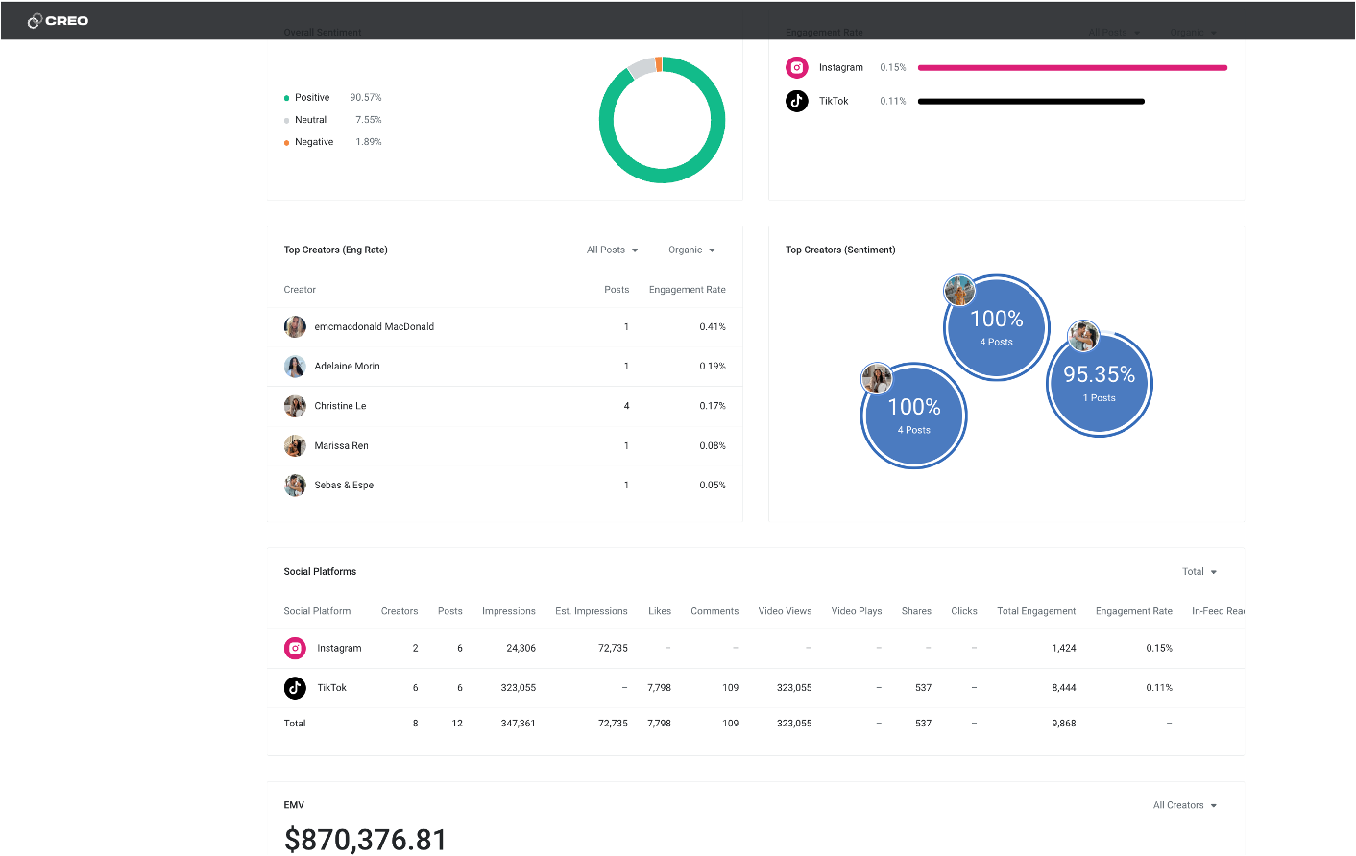The width and height of the screenshot is (1356, 856).
Task: Open the All Creators dropdown in EMV section
Action: pos(1184,805)
